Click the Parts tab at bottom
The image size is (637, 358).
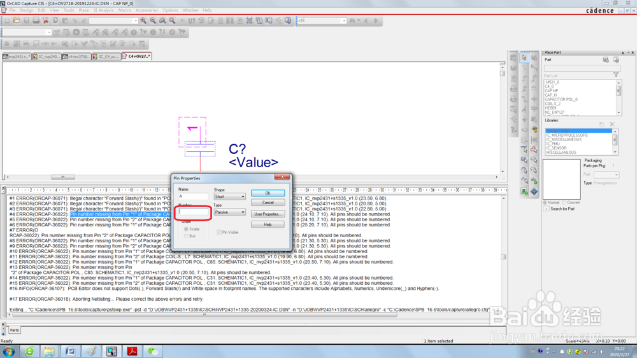click(14, 330)
